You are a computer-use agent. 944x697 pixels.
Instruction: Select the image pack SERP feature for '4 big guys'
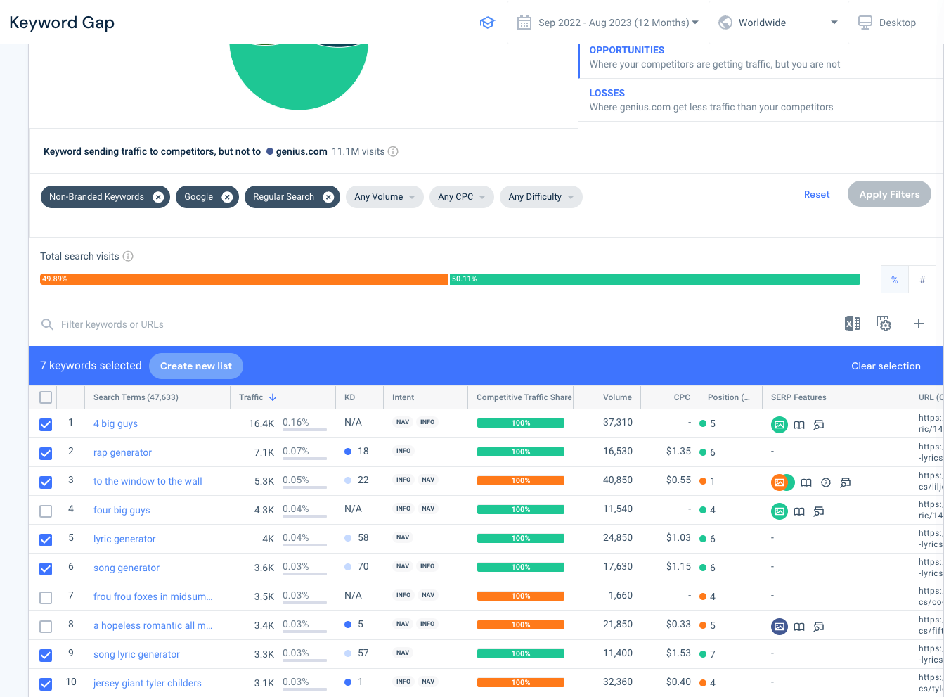780,424
